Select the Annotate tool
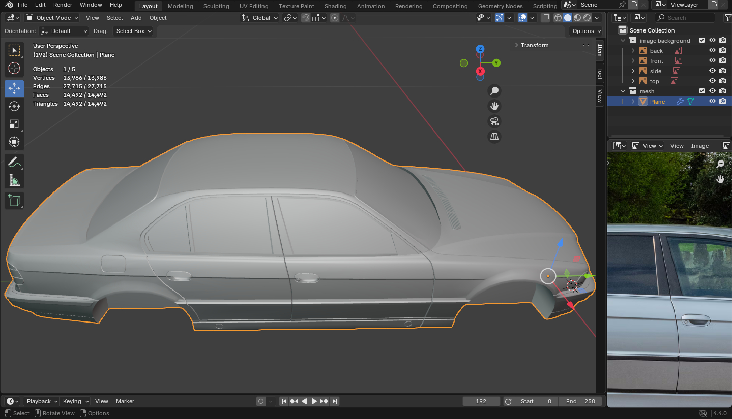 14,163
